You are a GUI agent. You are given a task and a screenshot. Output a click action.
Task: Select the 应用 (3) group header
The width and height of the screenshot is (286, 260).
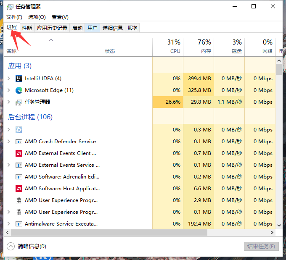tap(20, 66)
